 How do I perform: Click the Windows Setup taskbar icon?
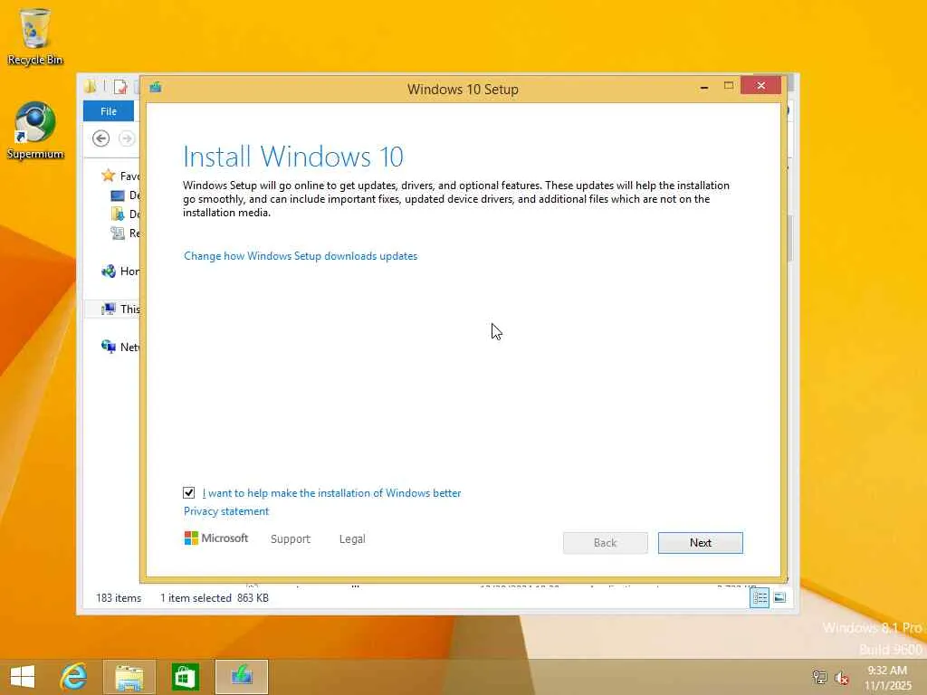(242, 677)
